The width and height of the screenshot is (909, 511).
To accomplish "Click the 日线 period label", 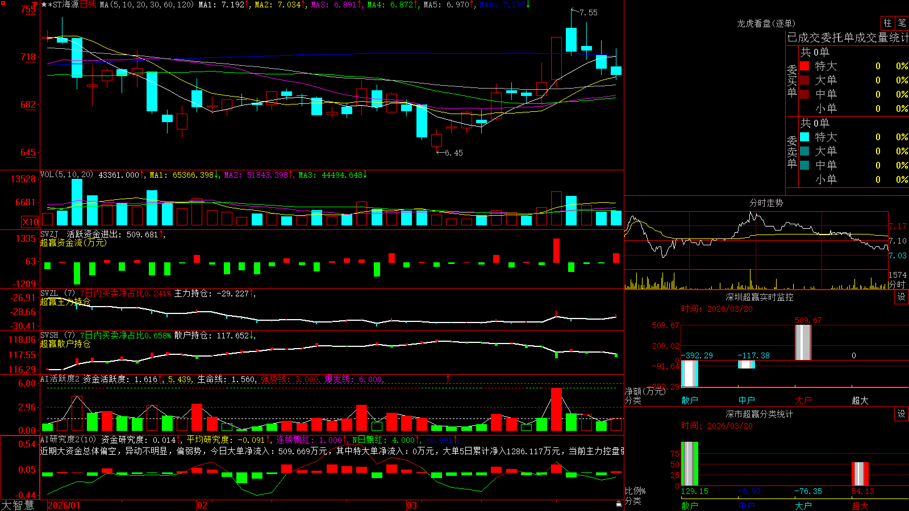I will pos(88,5).
